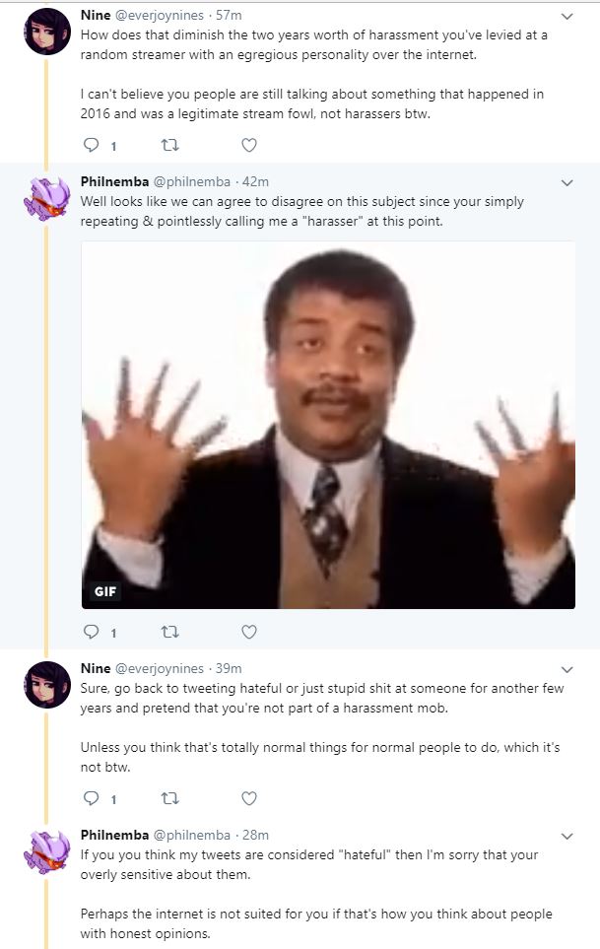Expand options chevron on Philnemba's 42m tweet

pyautogui.click(x=567, y=182)
